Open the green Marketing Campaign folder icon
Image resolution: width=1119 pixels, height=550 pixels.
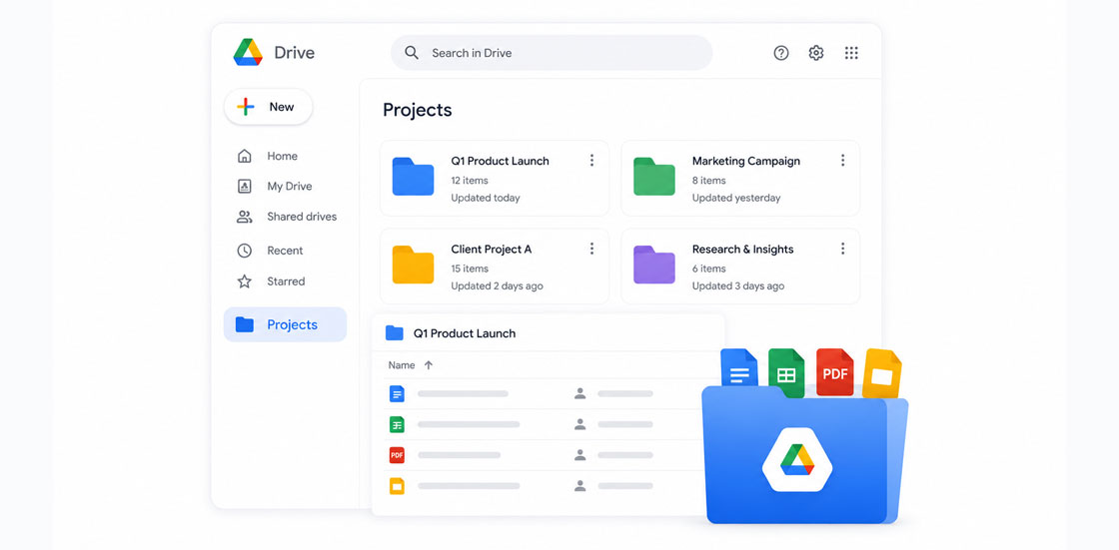(654, 177)
